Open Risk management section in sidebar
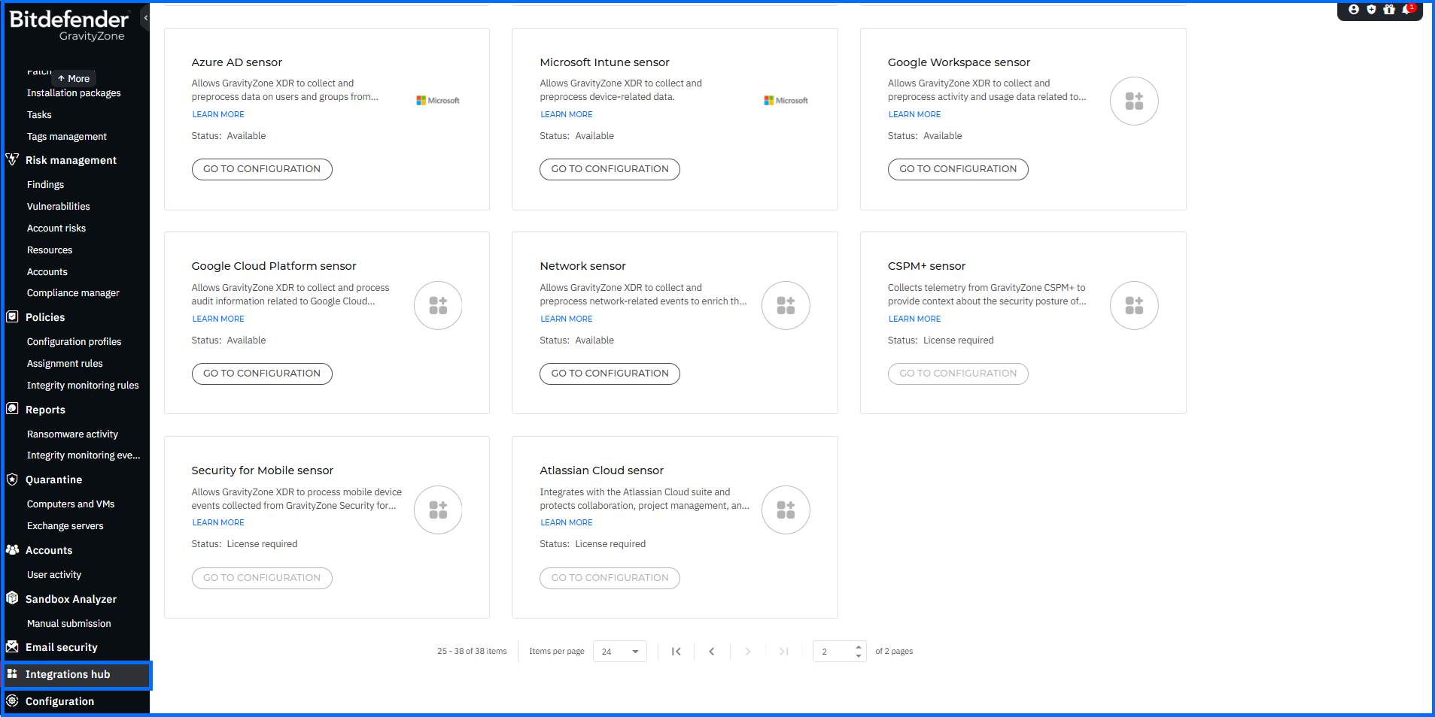The image size is (1435, 717). pyautogui.click(x=71, y=160)
